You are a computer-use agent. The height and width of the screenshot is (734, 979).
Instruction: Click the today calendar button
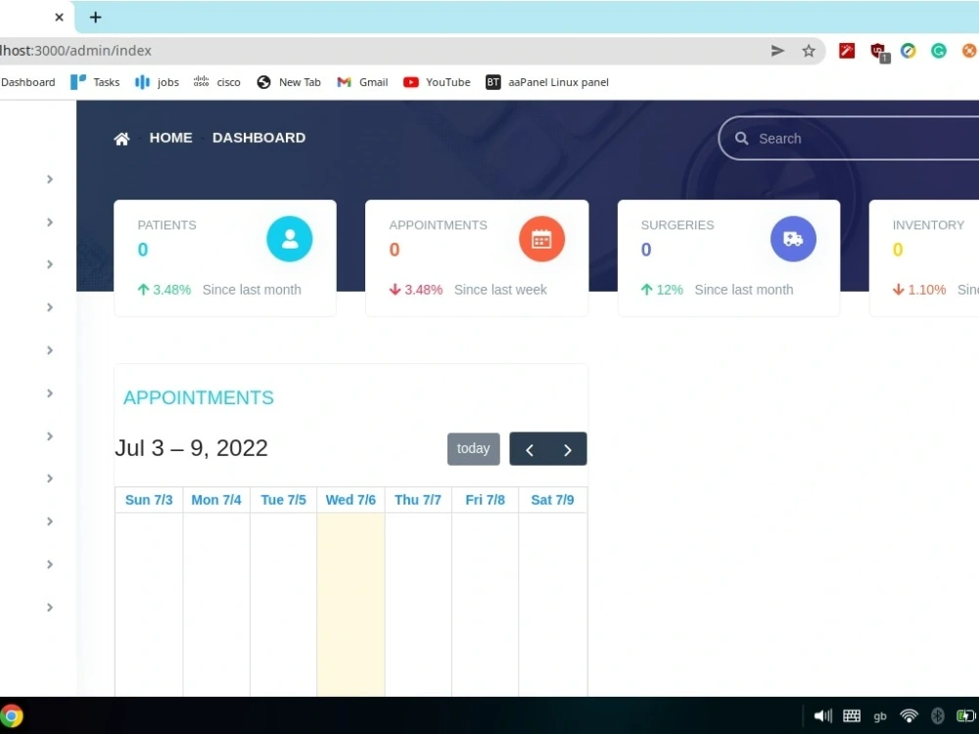pyautogui.click(x=473, y=449)
